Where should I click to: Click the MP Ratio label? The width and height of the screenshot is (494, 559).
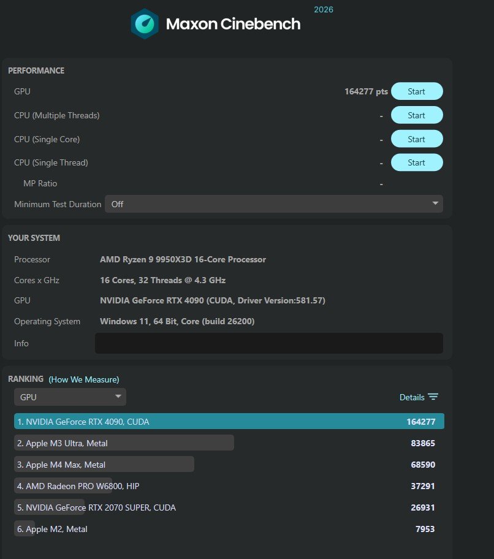pos(40,183)
